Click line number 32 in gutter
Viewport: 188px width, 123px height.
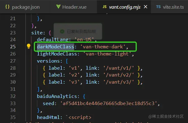pos(13,96)
